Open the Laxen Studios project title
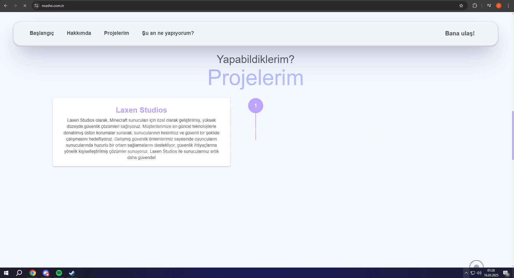The image size is (514, 278). [141, 110]
